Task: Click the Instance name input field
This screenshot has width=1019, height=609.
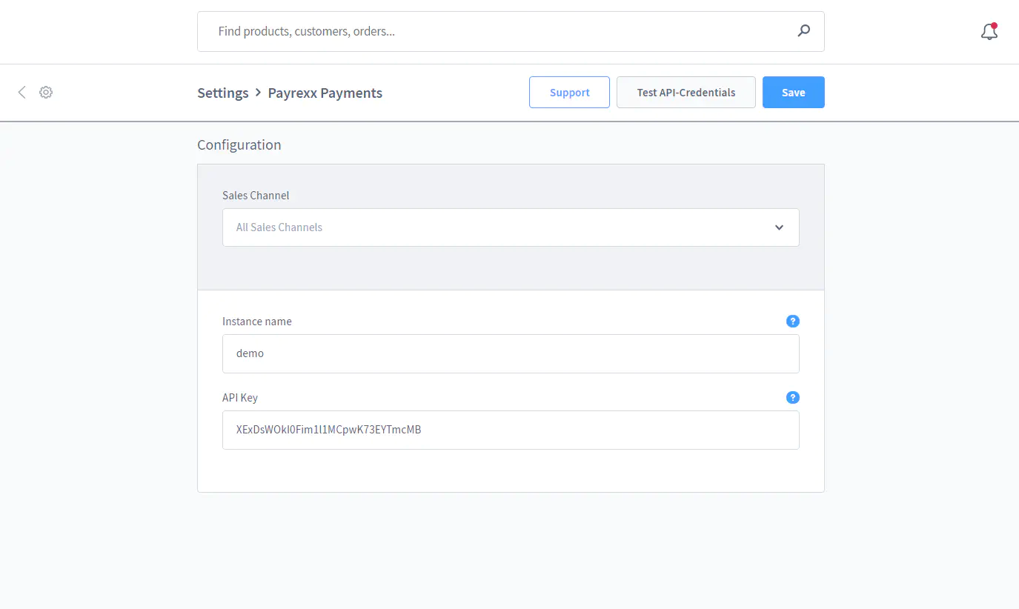Action: pyautogui.click(x=510, y=353)
